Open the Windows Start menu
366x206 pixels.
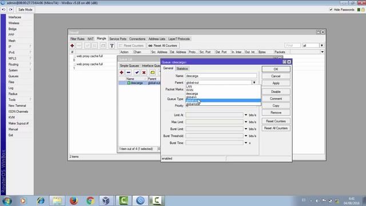coord(7,201)
